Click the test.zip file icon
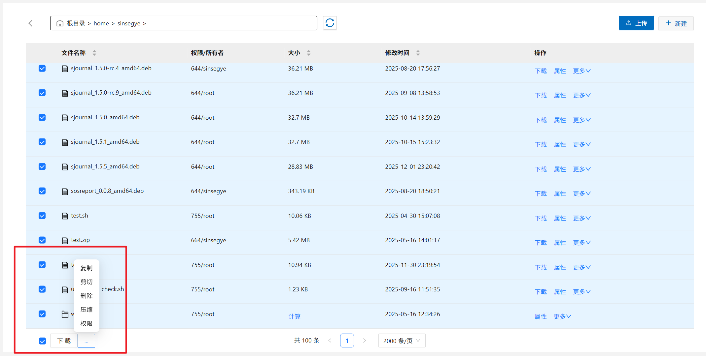 pyautogui.click(x=65, y=240)
